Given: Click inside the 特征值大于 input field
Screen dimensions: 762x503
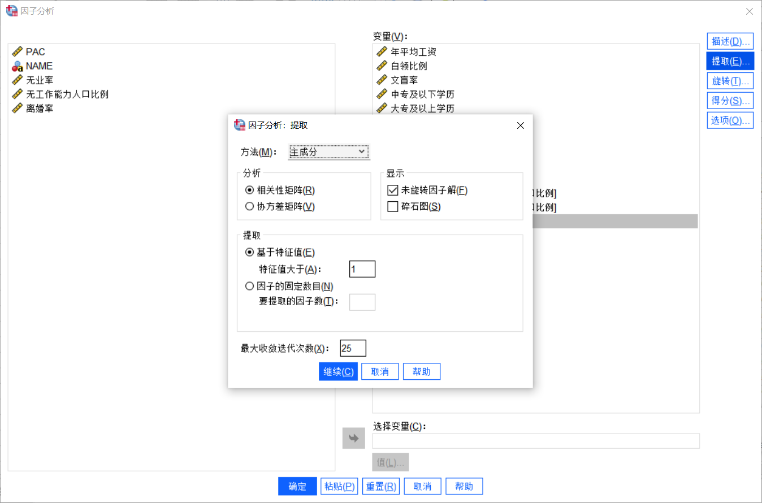Looking at the screenshot, I should pos(362,268).
